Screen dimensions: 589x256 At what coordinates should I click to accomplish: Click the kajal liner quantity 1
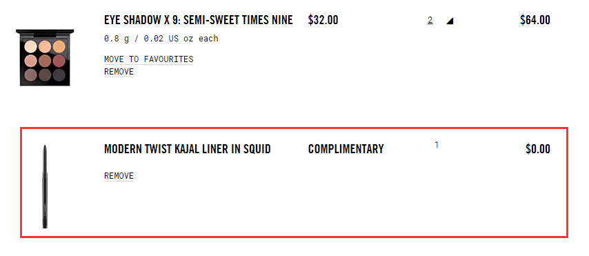click(437, 145)
